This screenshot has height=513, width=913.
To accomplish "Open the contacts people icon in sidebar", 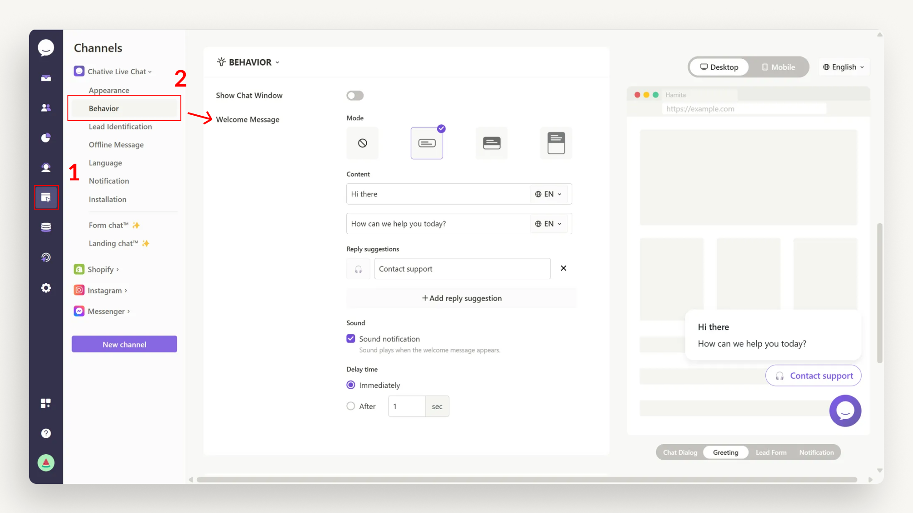I will (46, 108).
